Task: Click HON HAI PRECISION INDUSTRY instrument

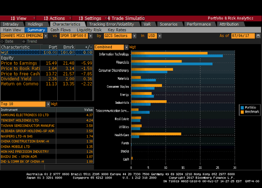Action: click(x=25, y=152)
